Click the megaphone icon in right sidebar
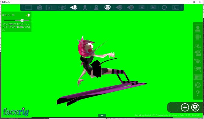 pyautogui.click(x=198, y=69)
